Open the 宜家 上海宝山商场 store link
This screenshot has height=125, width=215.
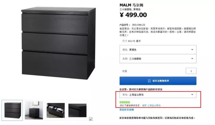coord(151,105)
